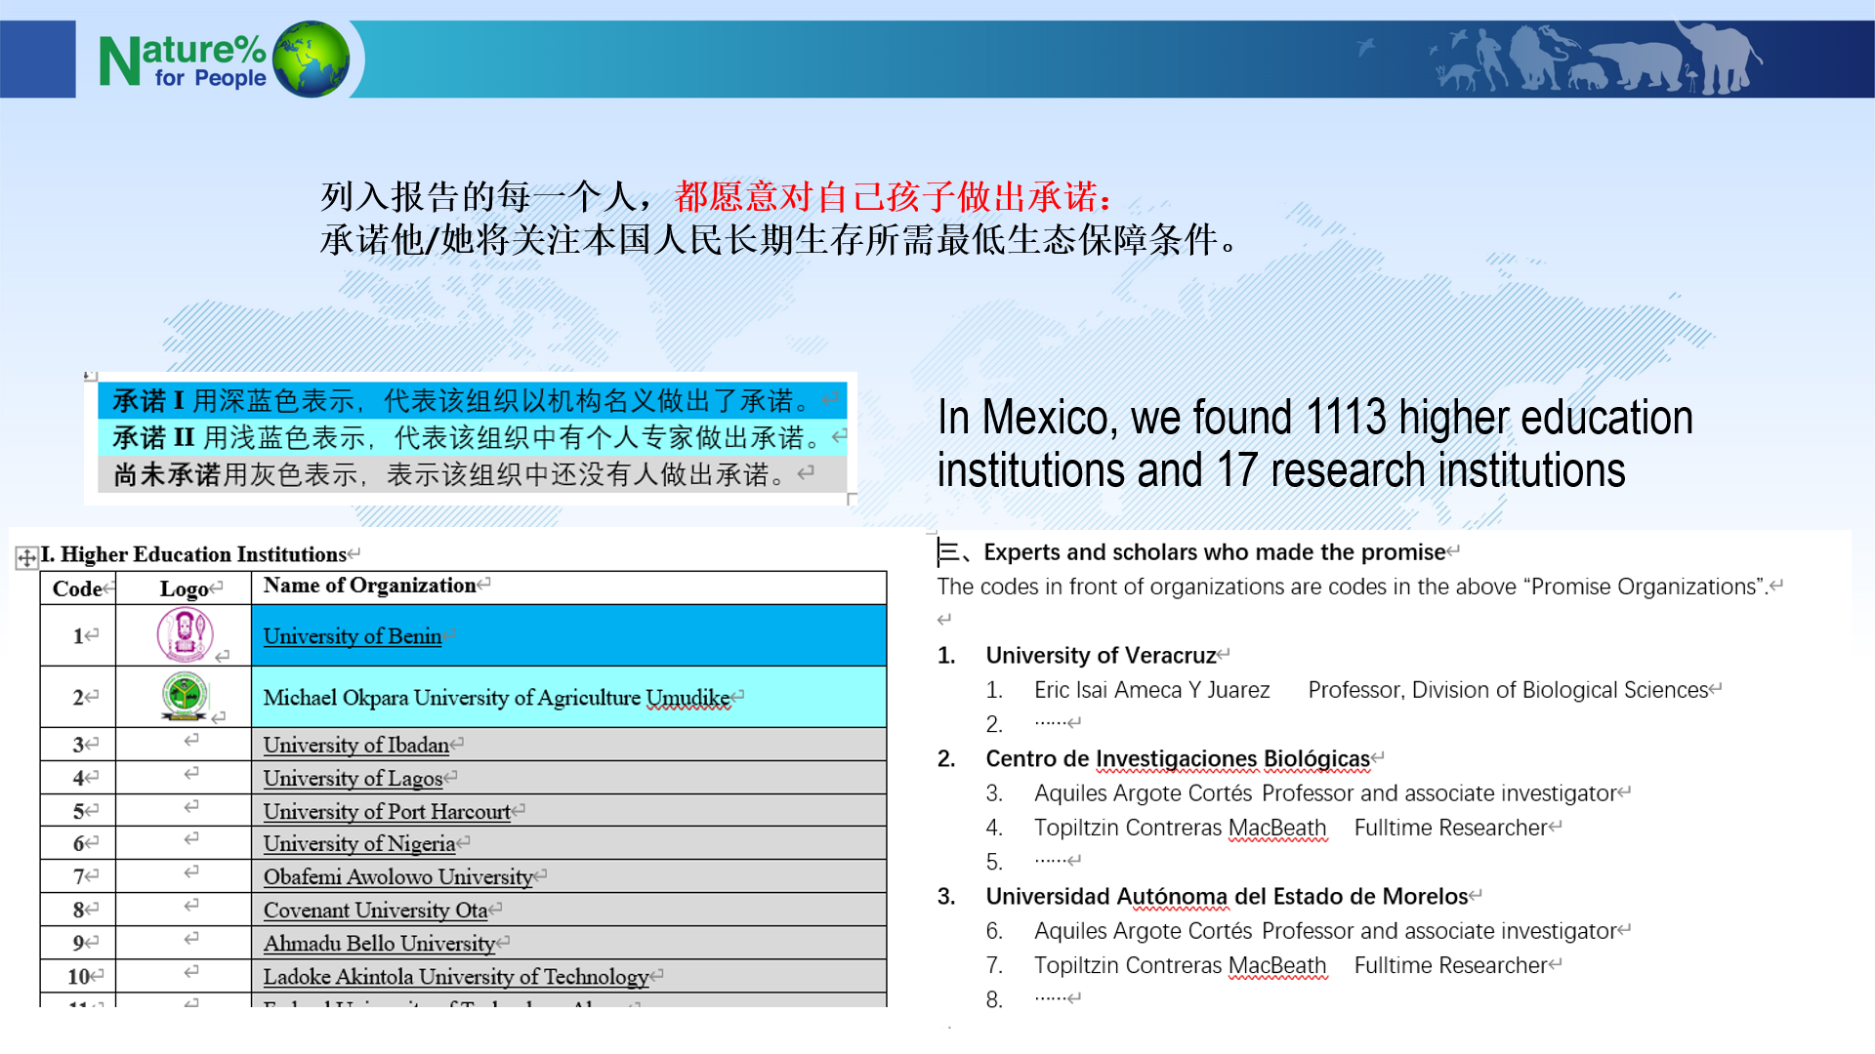Click the line 承诺他/她将关注本国人民长期生存
The image size is (1875, 1054).
click(x=779, y=239)
